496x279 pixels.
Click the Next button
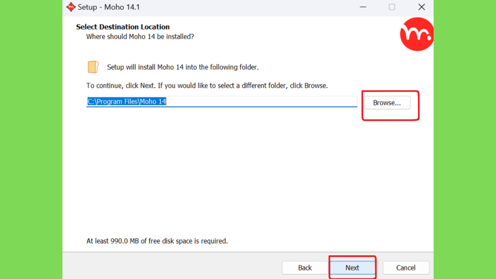pyautogui.click(x=352, y=267)
